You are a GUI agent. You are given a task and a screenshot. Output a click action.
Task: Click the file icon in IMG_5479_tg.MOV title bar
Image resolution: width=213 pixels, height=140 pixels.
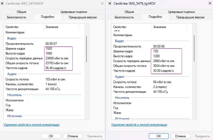point(110,3)
